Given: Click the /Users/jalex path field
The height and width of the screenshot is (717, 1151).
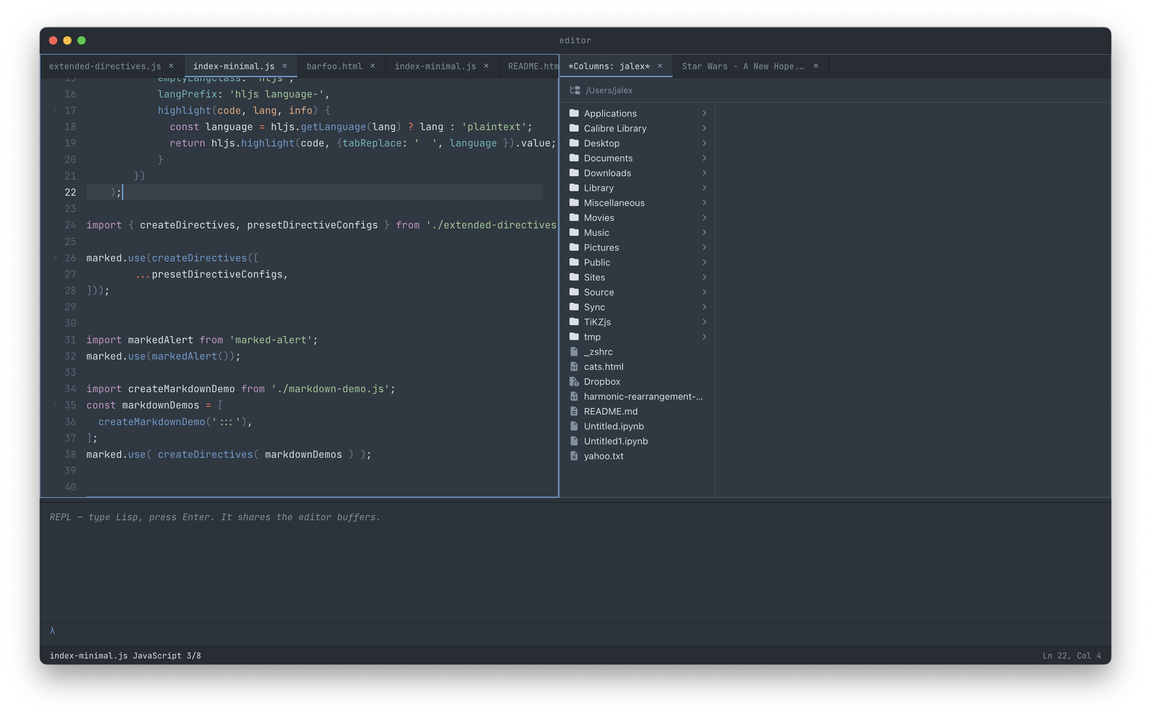Looking at the screenshot, I should [x=609, y=90].
